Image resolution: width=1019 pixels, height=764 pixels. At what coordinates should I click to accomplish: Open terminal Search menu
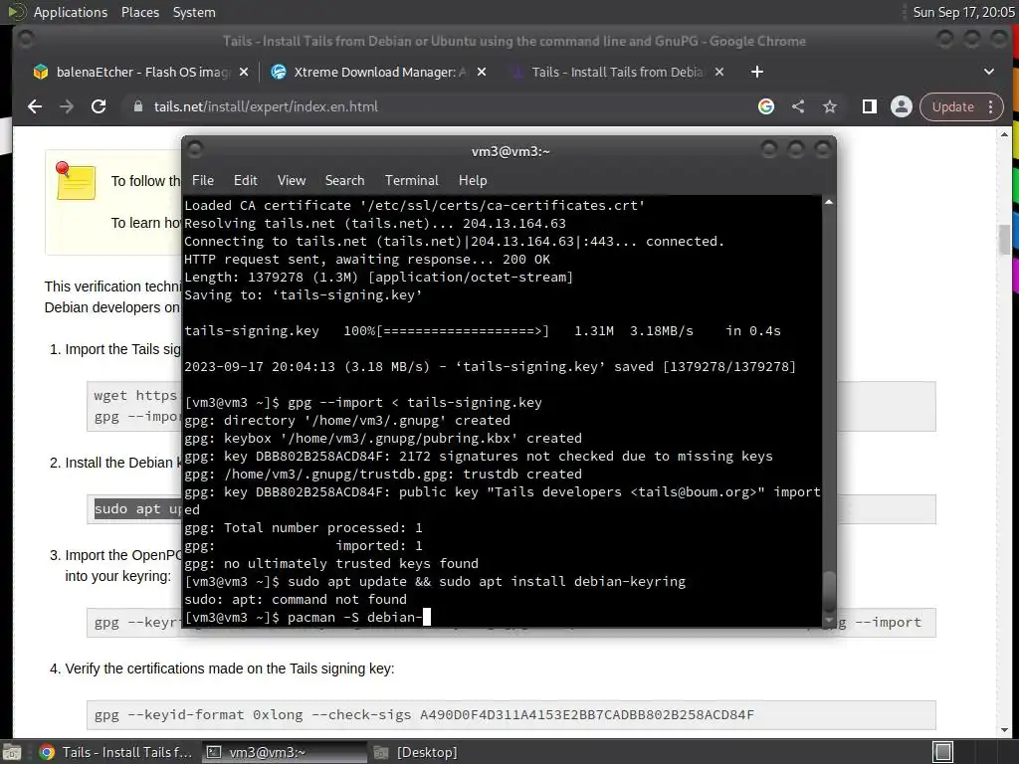[x=344, y=180]
